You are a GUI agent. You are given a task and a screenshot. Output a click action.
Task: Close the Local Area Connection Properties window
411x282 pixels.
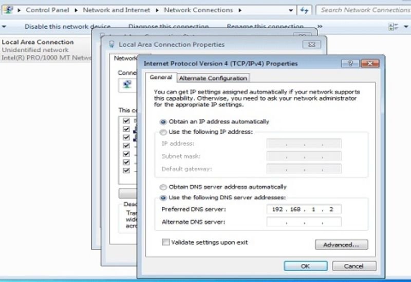coord(312,45)
